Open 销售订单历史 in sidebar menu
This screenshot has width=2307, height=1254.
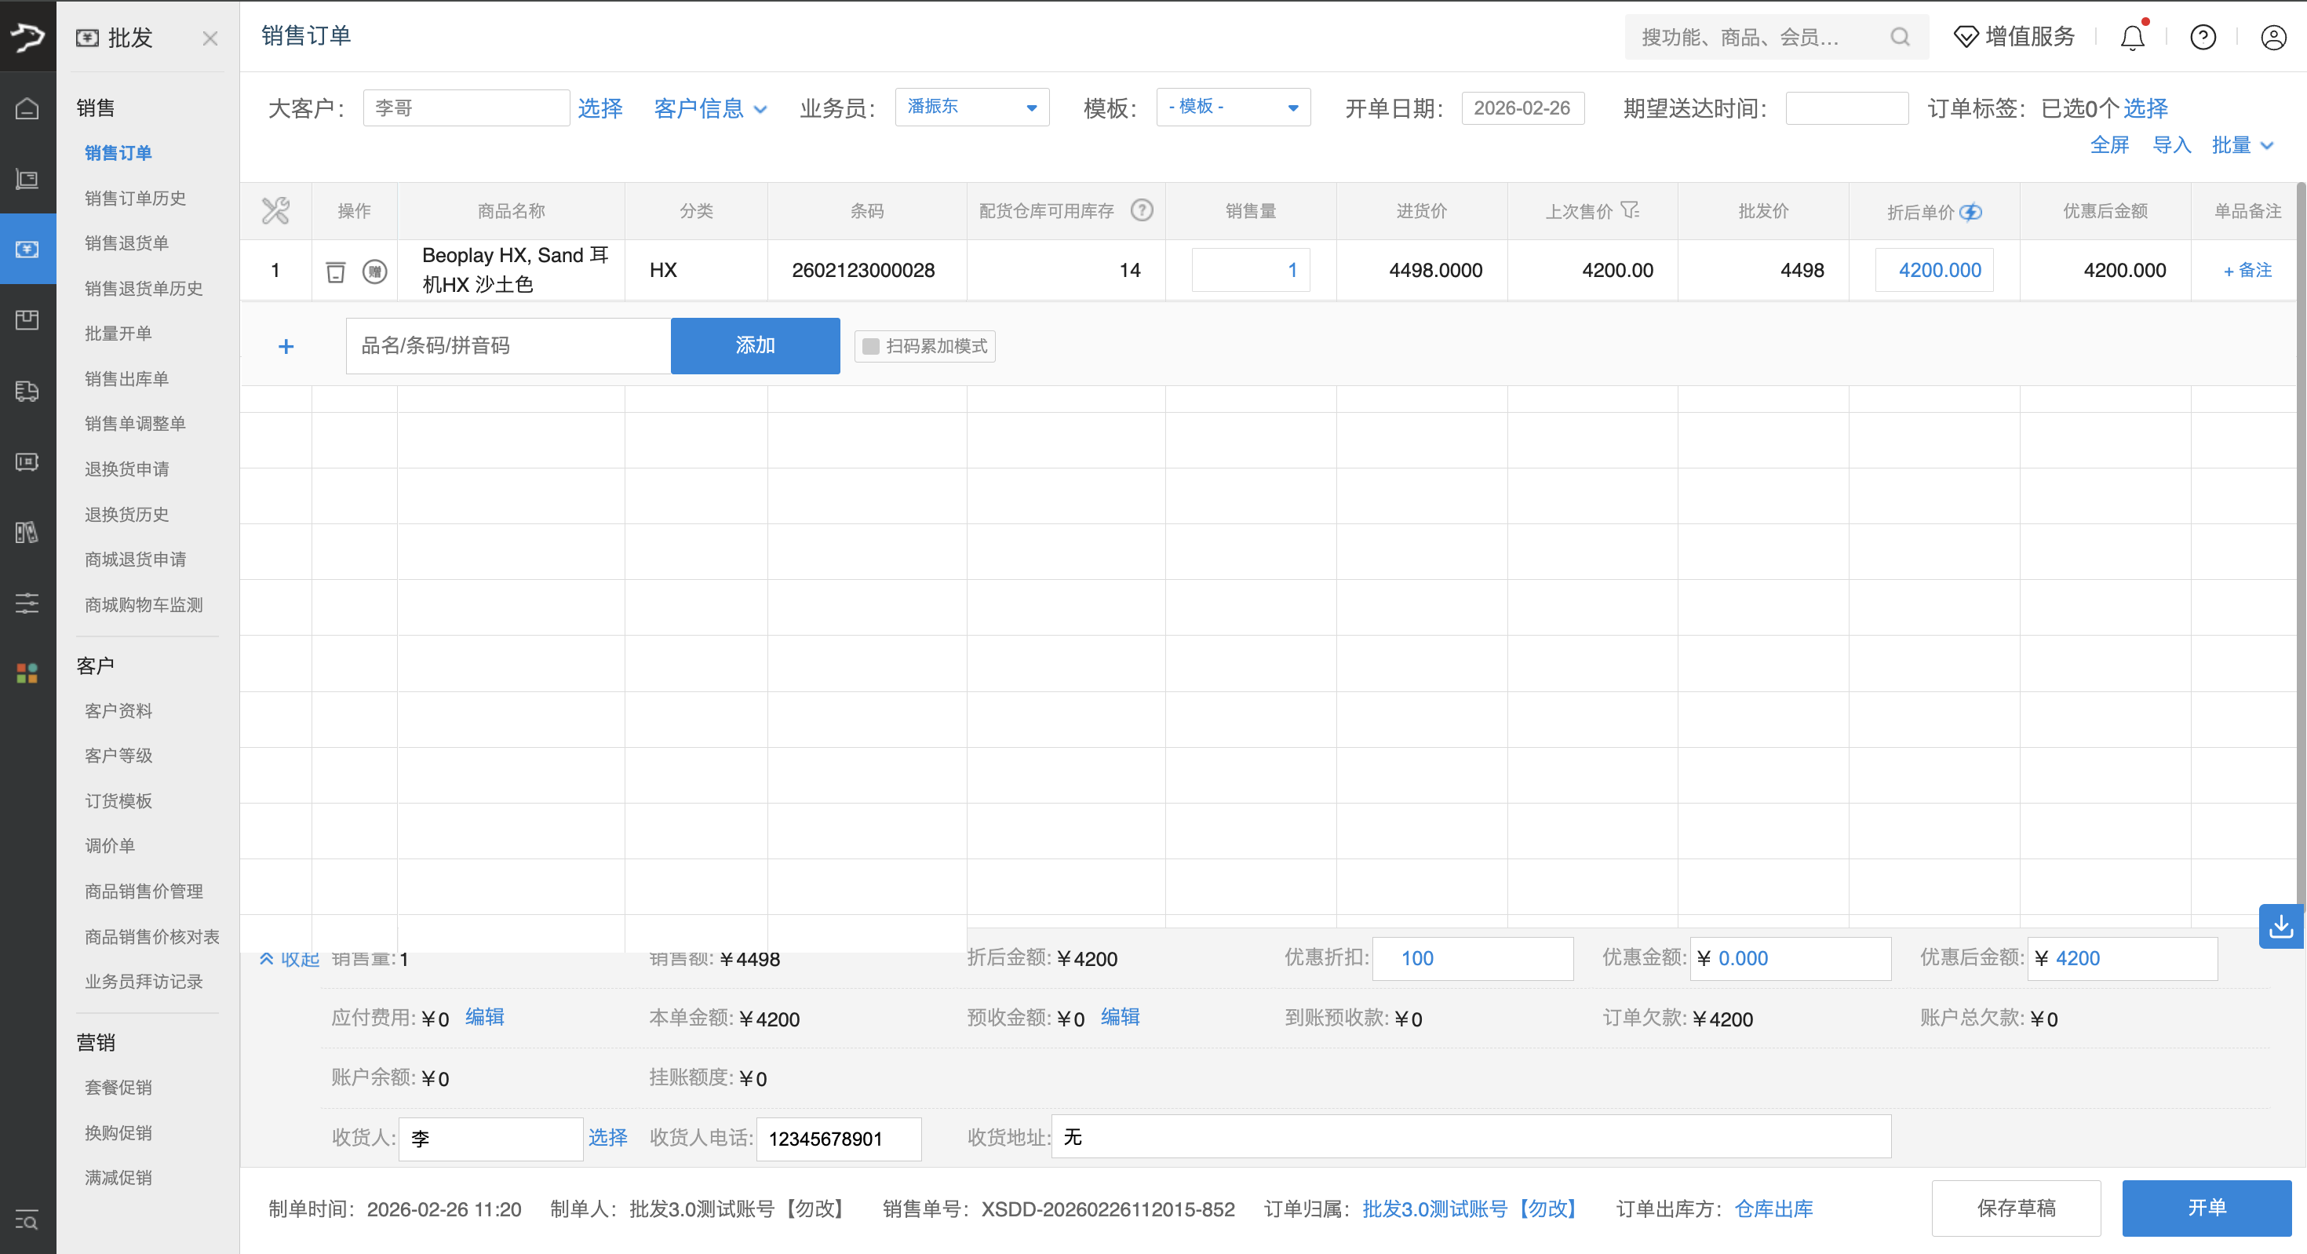(133, 198)
